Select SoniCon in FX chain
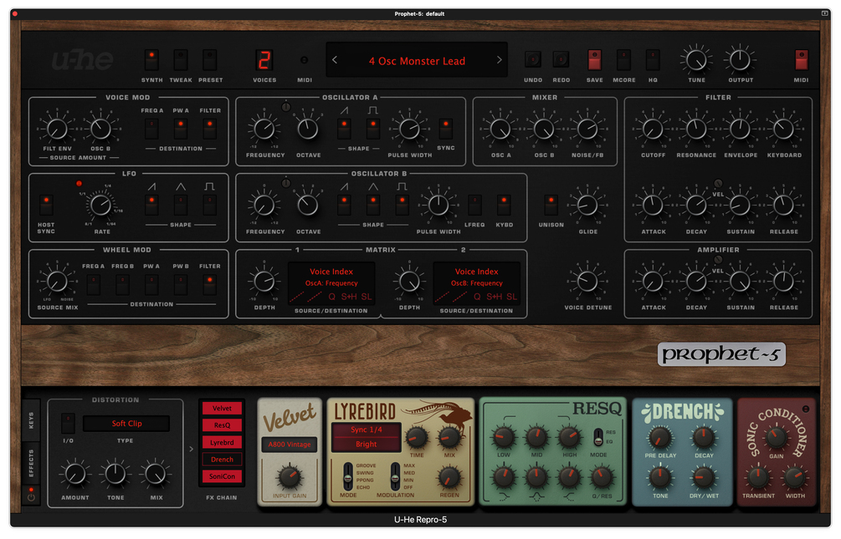841x539 pixels. click(222, 476)
